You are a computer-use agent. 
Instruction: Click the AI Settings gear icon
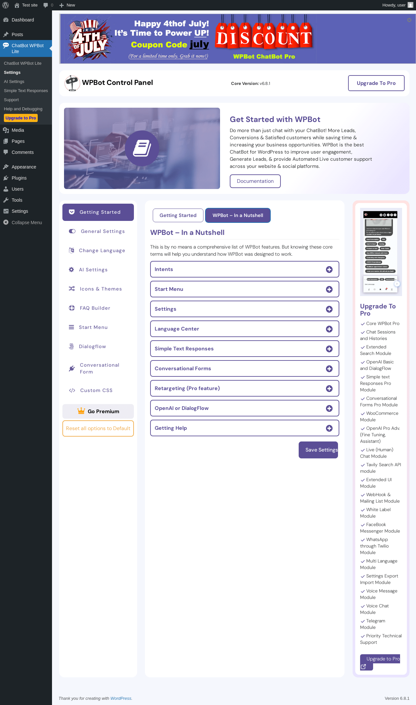[71, 270]
